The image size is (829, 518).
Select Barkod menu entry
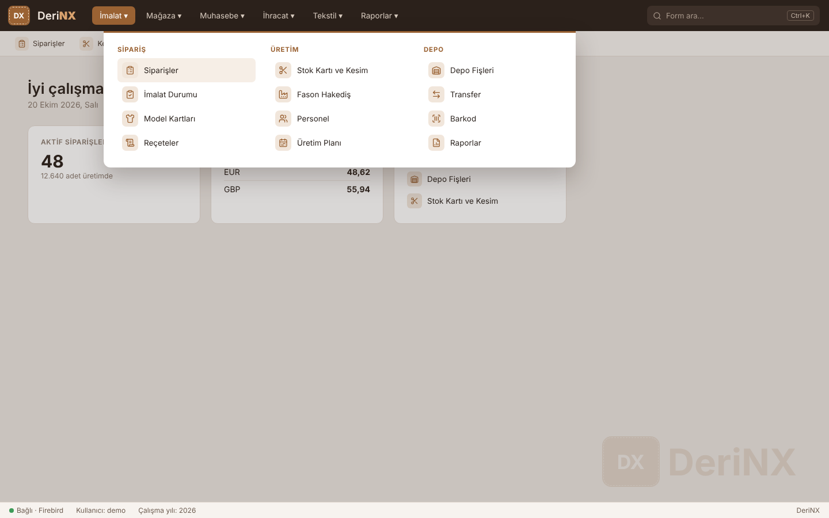point(493,119)
